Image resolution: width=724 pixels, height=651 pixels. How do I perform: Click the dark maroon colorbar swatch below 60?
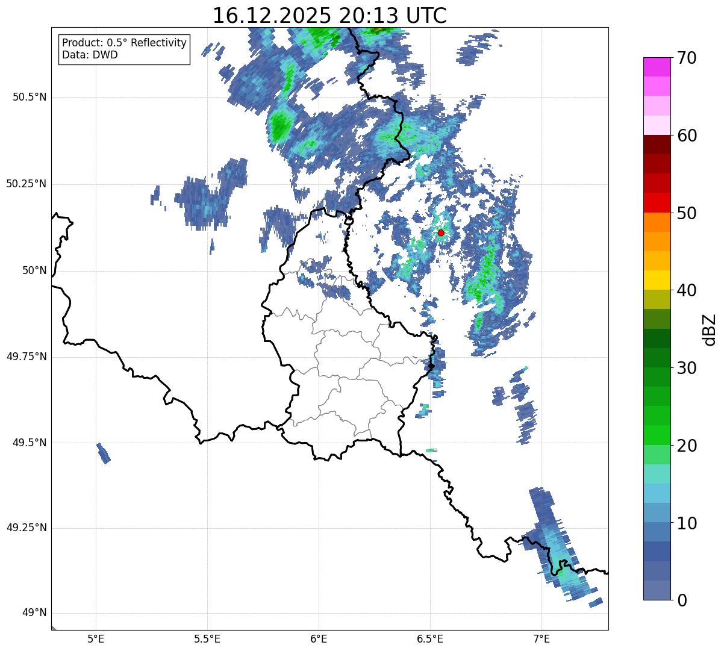[x=657, y=145]
